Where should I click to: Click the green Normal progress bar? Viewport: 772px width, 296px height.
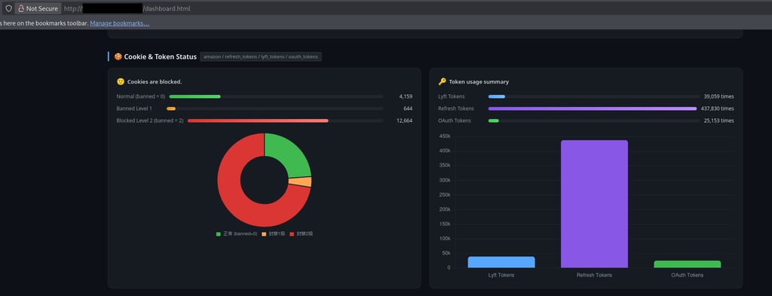(x=195, y=96)
